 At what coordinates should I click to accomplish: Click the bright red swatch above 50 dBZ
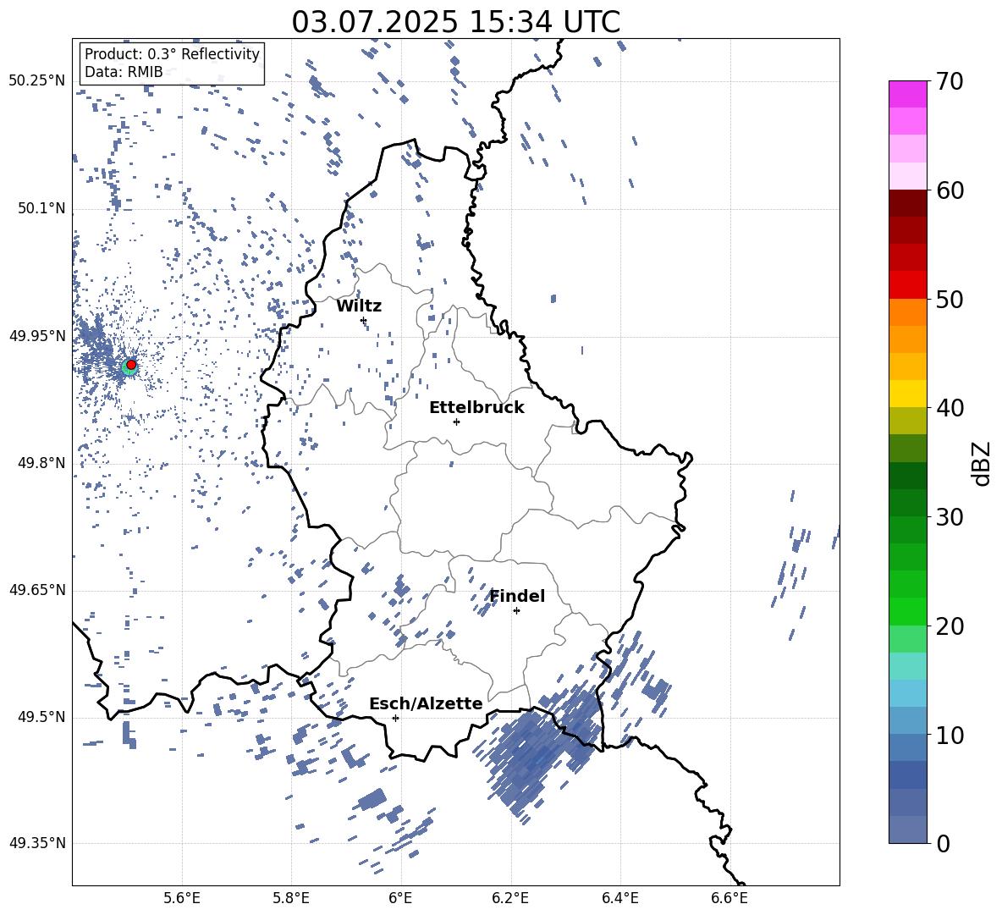coord(907,284)
